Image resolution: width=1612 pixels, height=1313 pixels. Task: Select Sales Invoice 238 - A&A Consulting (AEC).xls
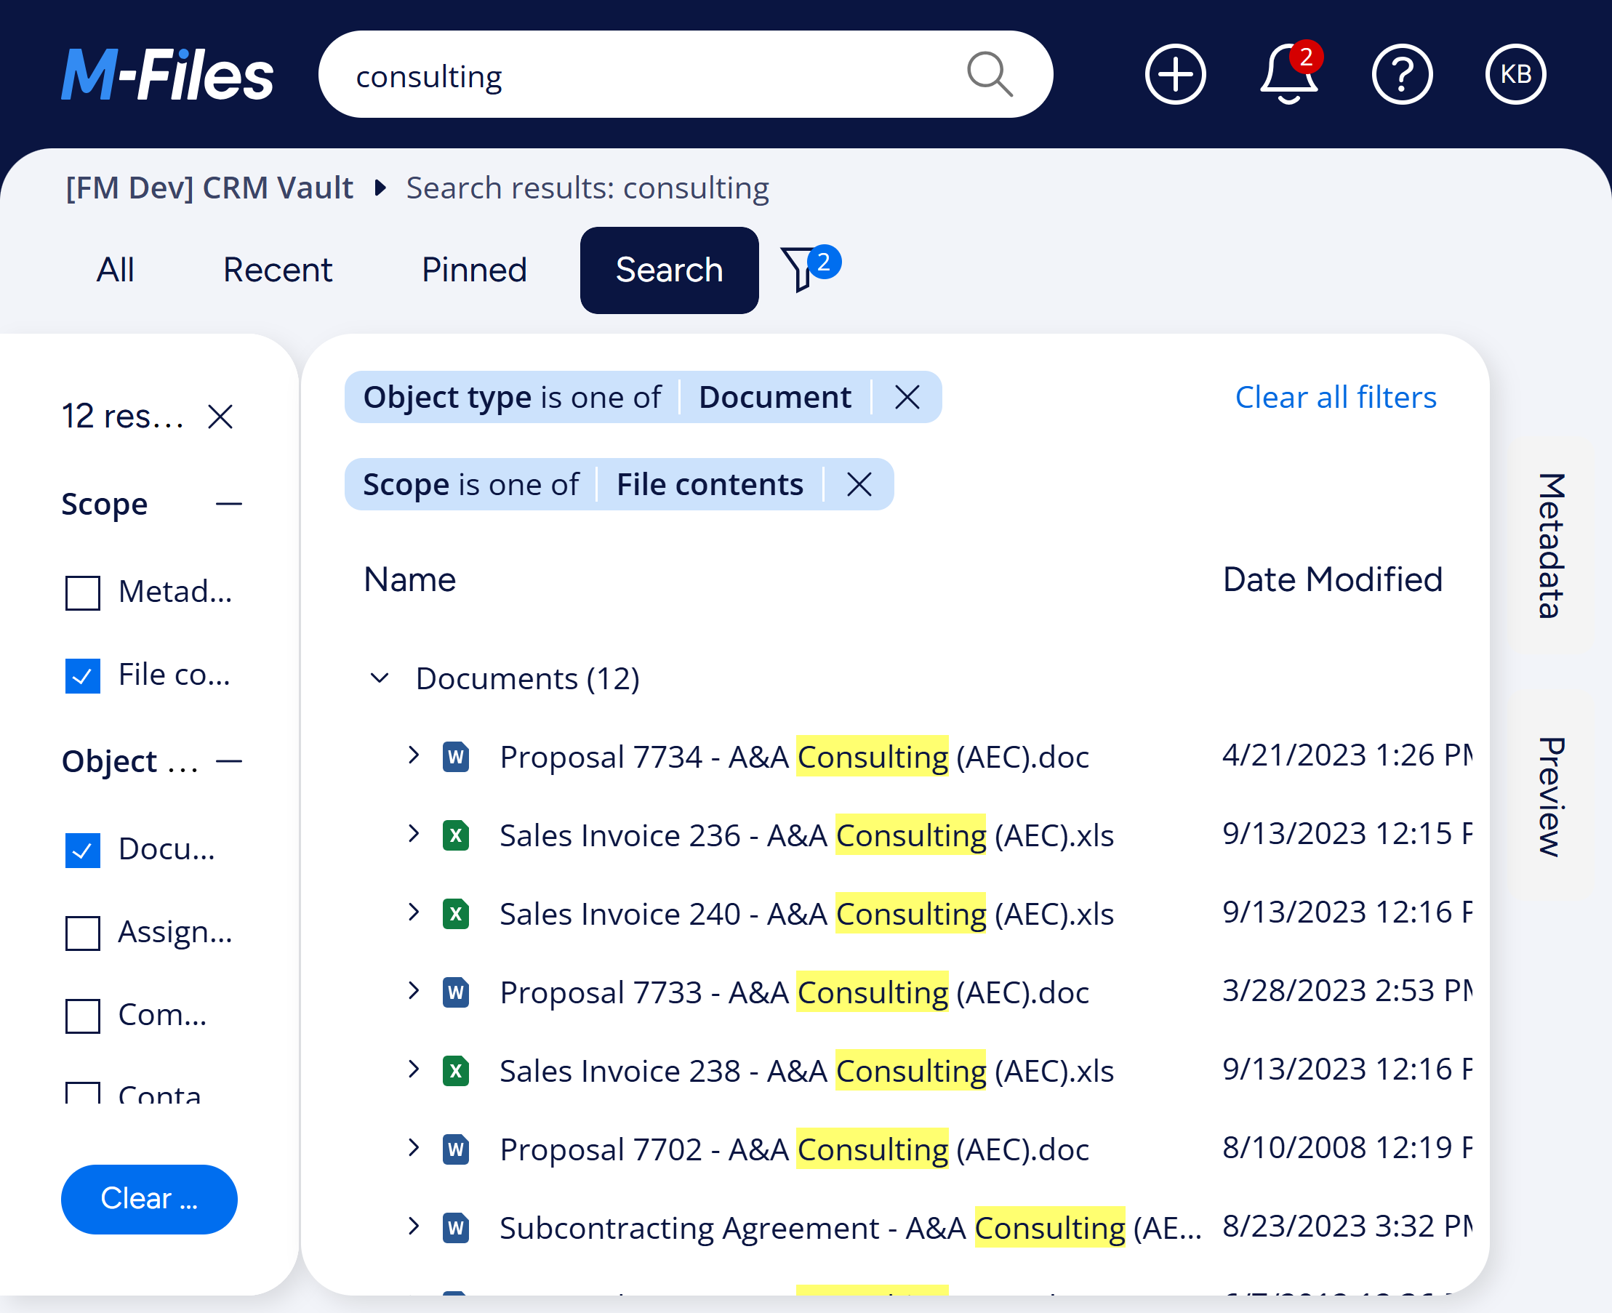(x=806, y=1071)
